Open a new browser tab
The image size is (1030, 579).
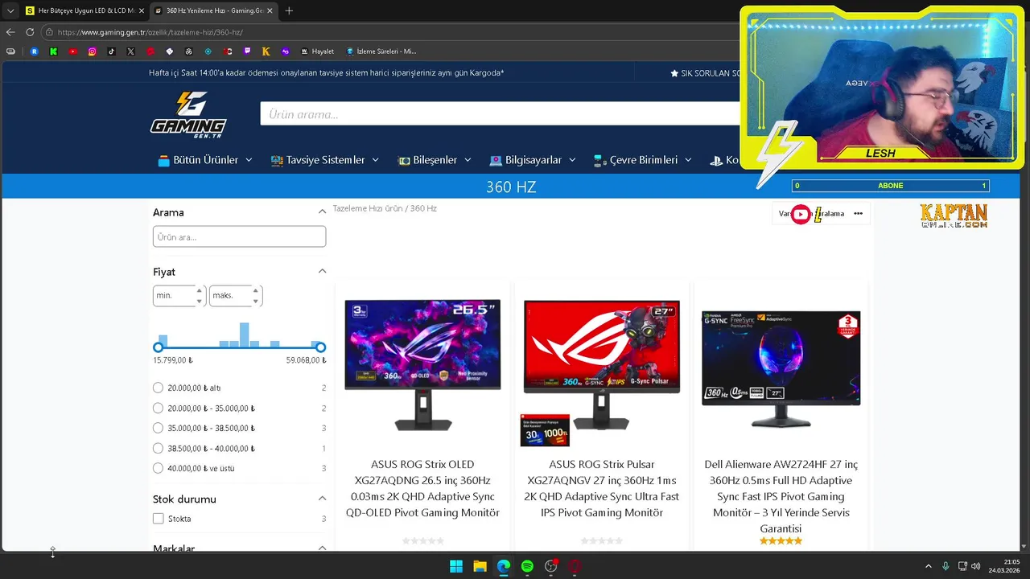289,10
